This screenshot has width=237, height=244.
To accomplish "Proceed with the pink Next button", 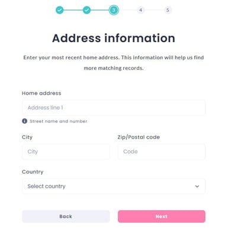I will pyautogui.click(x=162, y=216).
